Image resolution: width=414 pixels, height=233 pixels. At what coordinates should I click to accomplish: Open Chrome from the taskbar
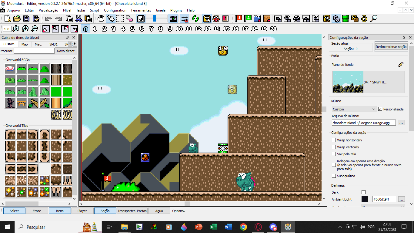[243, 227]
